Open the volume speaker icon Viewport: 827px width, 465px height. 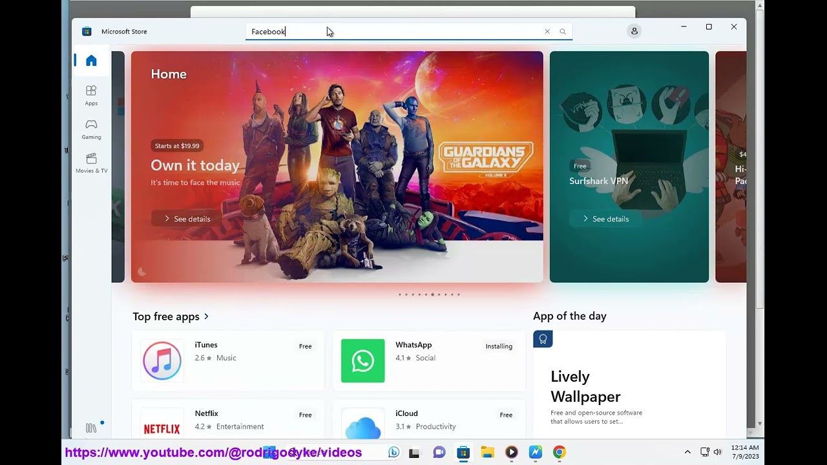(x=717, y=452)
